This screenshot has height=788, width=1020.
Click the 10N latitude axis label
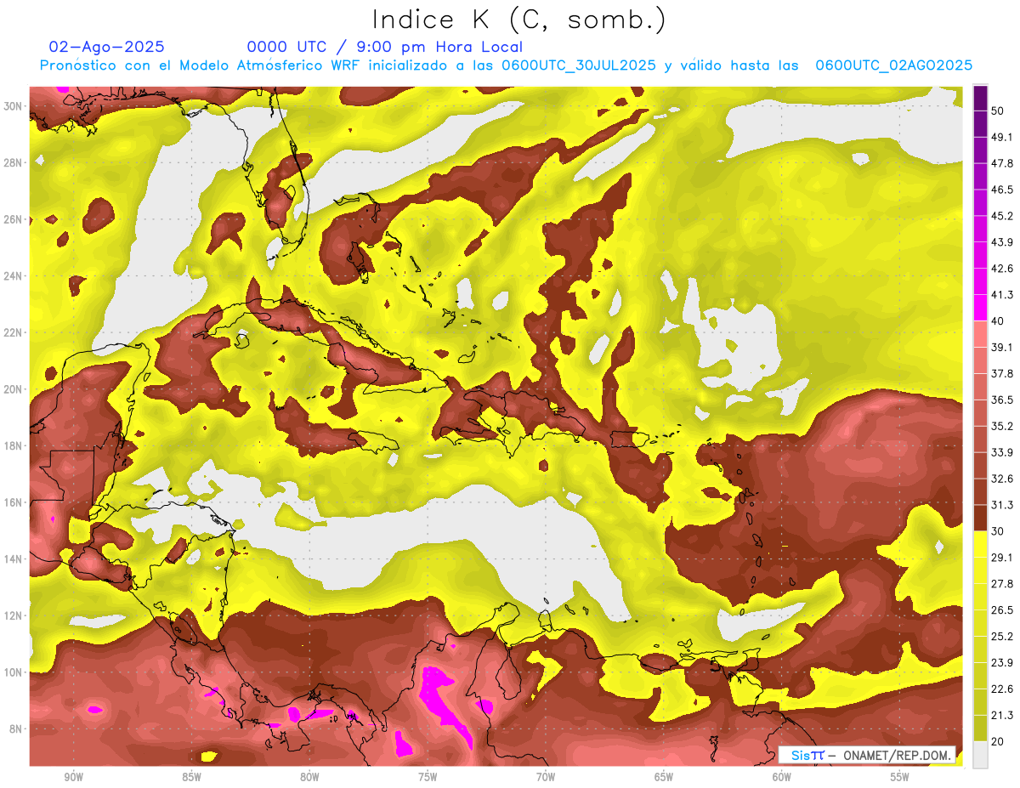pyautogui.click(x=13, y=672)
